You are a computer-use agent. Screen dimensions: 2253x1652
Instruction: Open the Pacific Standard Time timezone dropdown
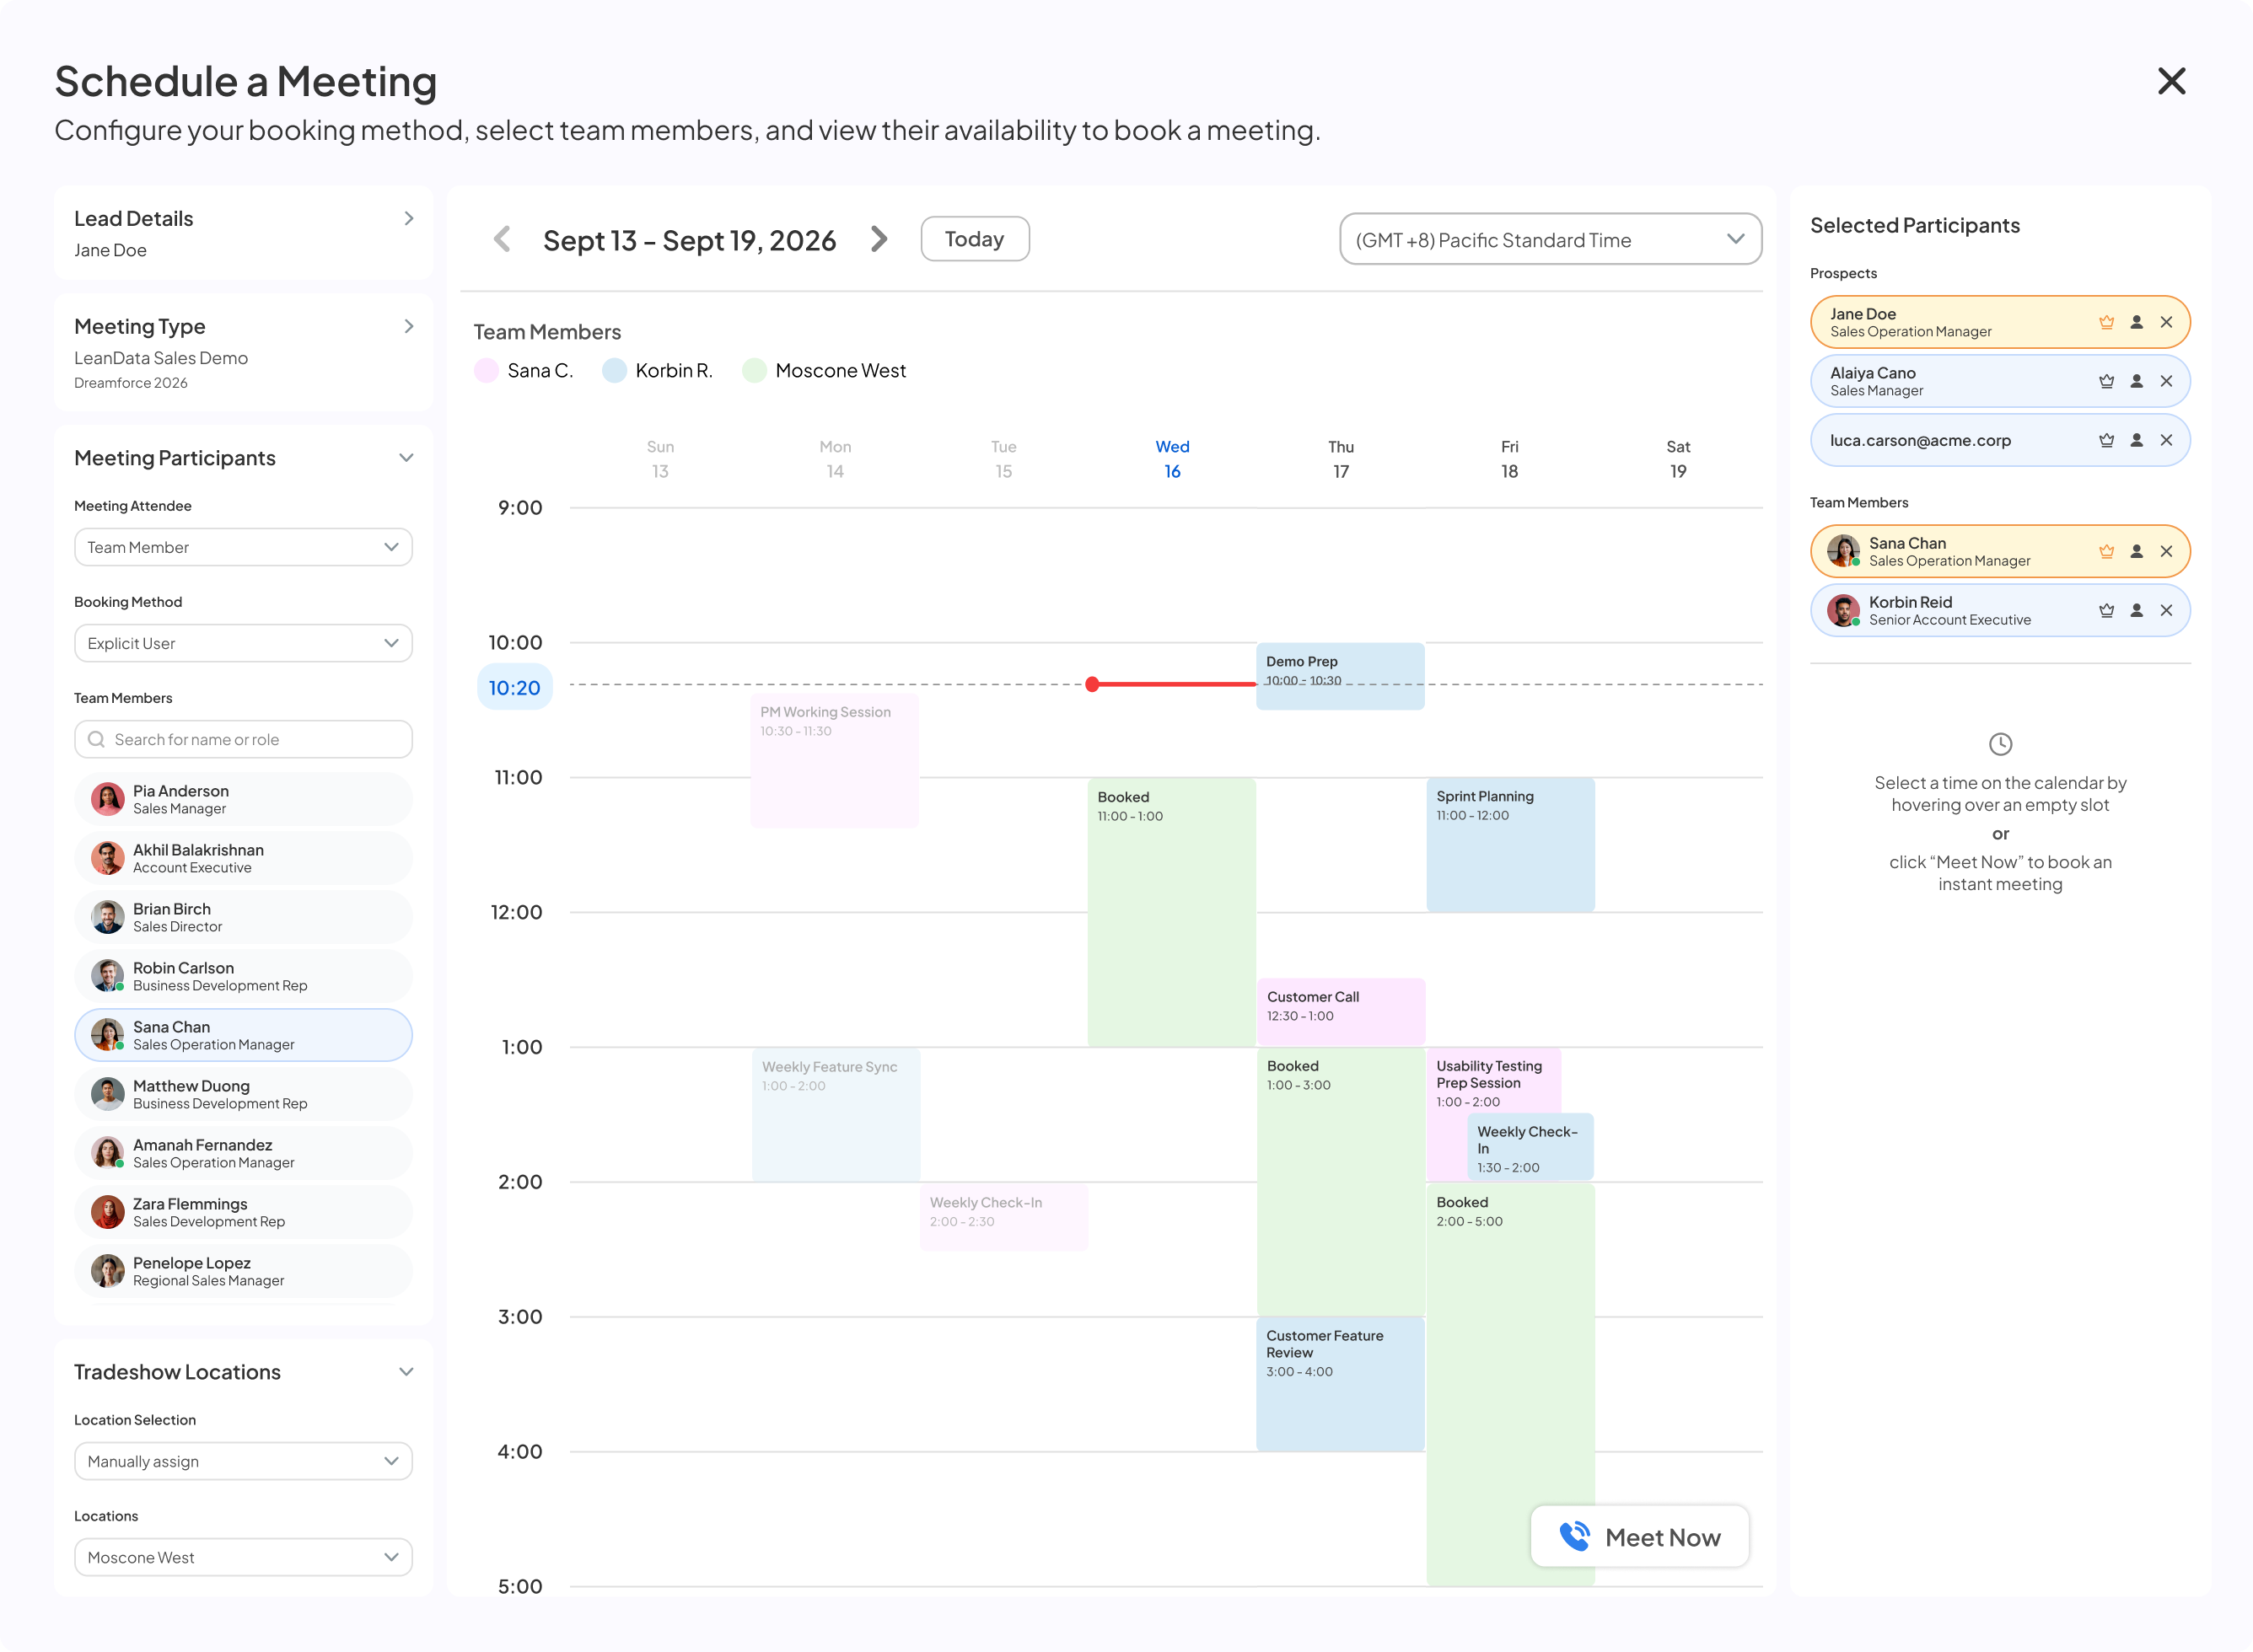click(x=1550, y=239)
